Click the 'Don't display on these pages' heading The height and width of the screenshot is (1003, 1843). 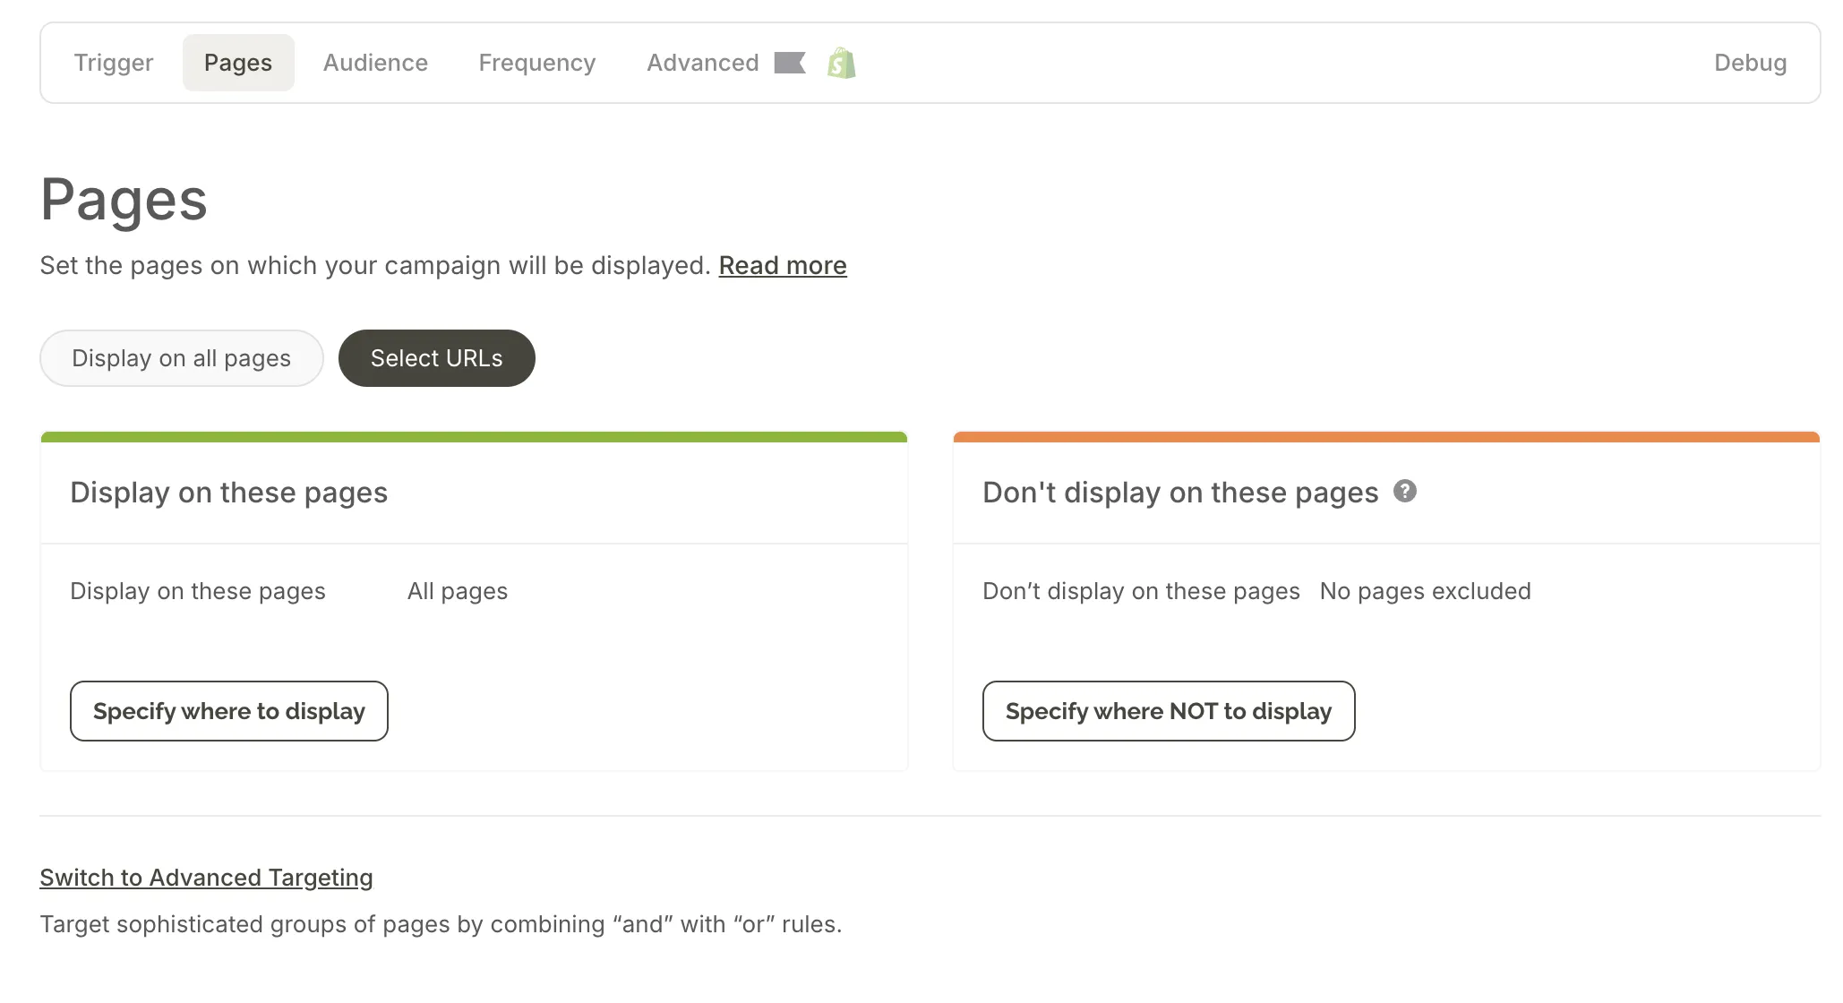tap(1179, 493)
